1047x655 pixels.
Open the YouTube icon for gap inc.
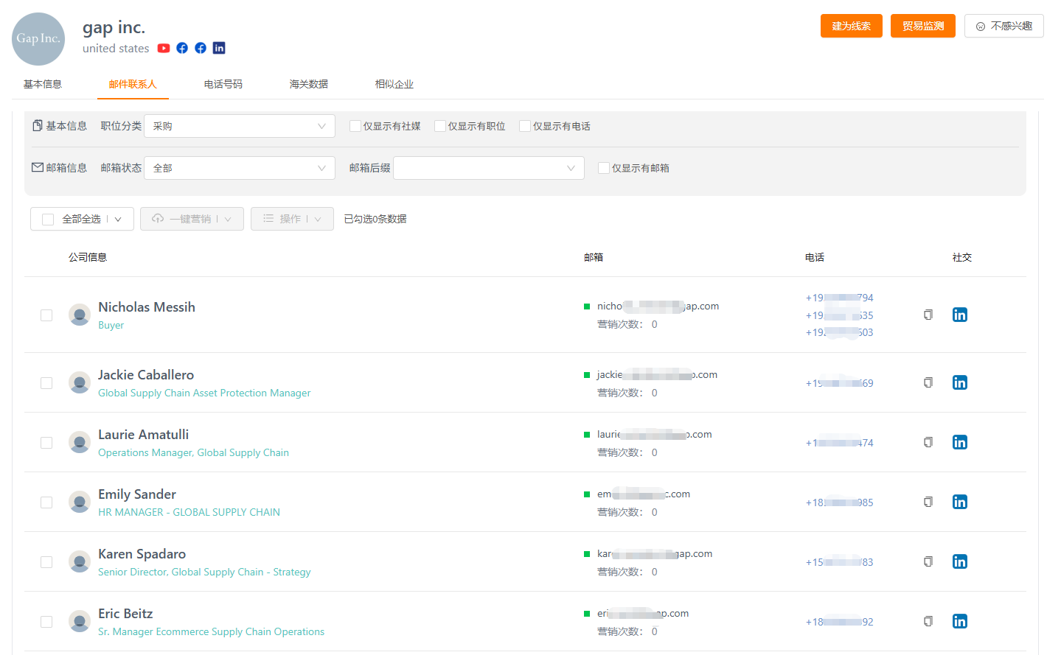tap(164, 48)
